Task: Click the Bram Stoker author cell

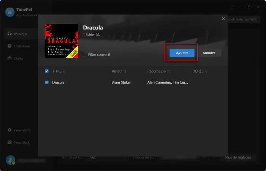Action: (121, 82)
